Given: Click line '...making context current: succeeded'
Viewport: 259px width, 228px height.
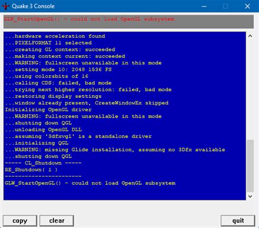Looking at the screenshot, I should pos(65,56).
